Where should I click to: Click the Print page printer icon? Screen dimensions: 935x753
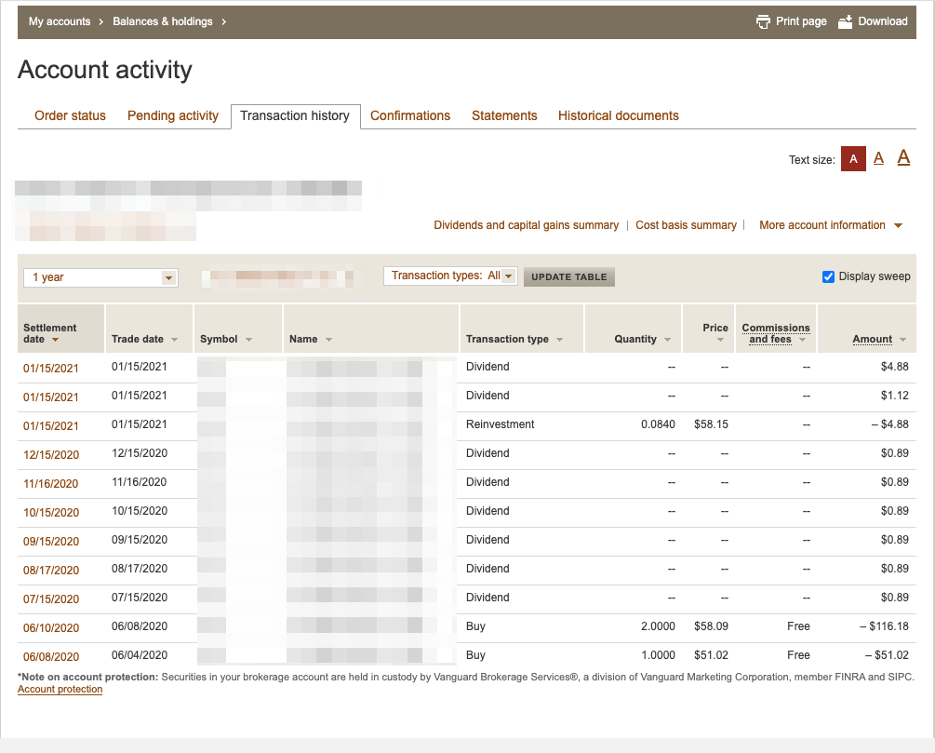(x=763, y=21)
